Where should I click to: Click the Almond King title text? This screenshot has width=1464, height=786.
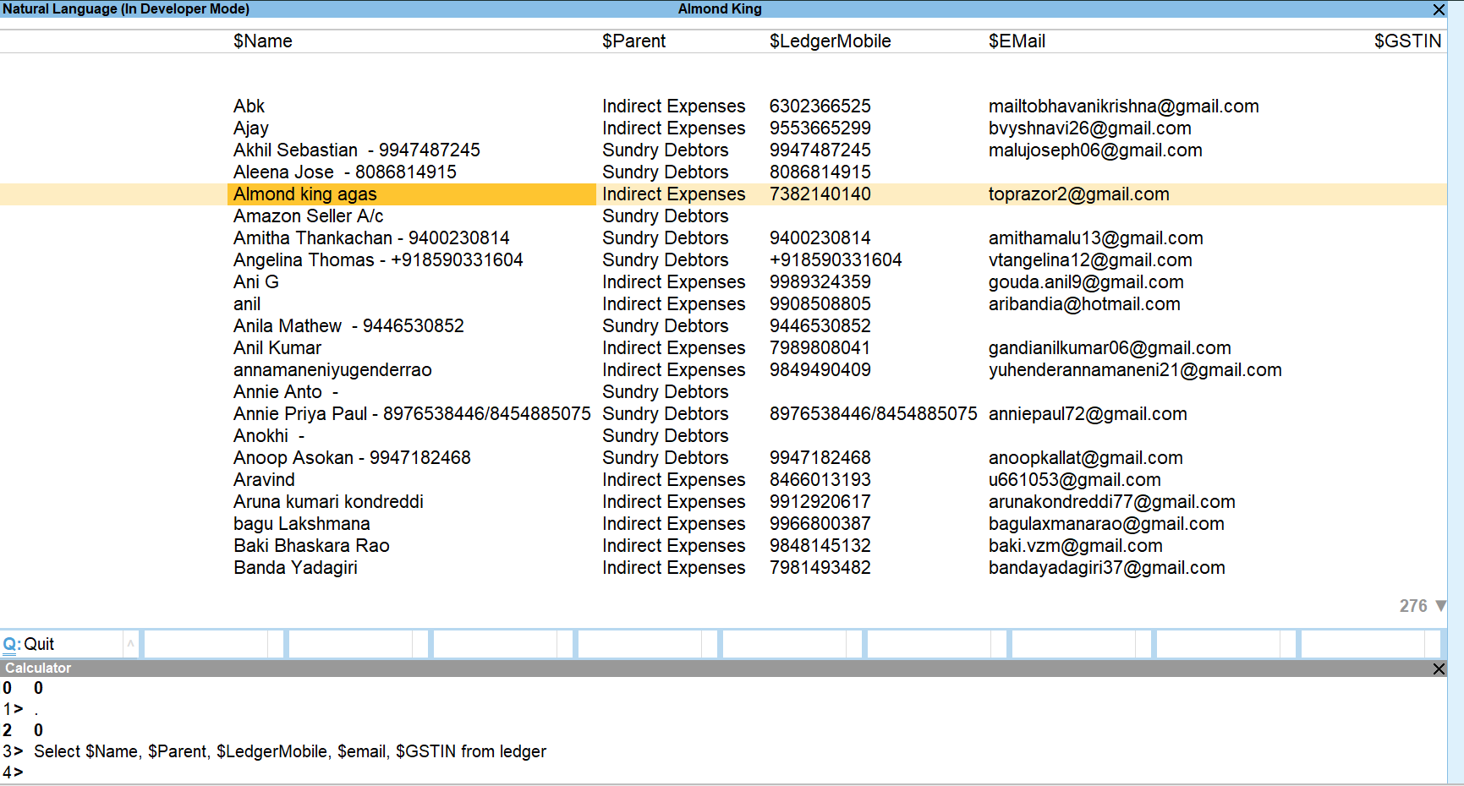coord(720,9)
